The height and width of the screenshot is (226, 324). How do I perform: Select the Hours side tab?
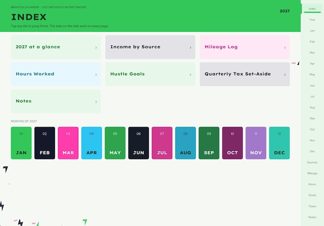click(312, 184)
